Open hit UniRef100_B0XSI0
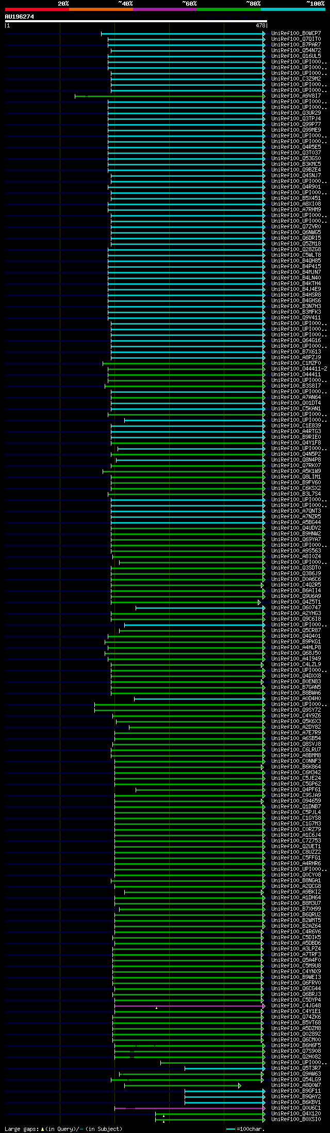The width and height of the screenshot is (330, 1133). (x=296, y=1120)
